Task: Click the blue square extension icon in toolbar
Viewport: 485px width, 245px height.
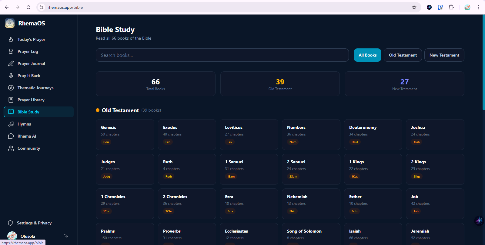Action: click(440, 7)
